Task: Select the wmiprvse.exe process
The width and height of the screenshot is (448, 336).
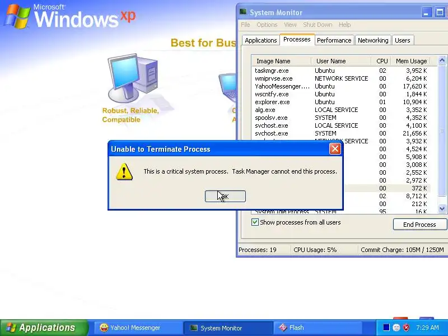Action: [x=341, y=78]
